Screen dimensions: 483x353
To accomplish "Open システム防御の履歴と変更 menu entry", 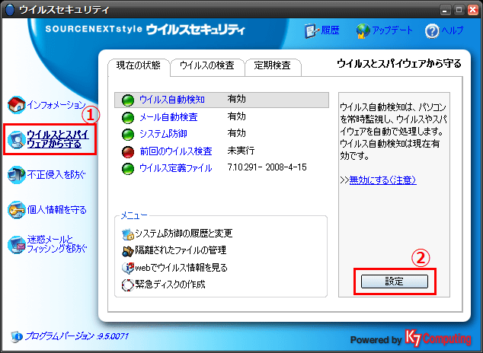I will [x=184, y=234].
